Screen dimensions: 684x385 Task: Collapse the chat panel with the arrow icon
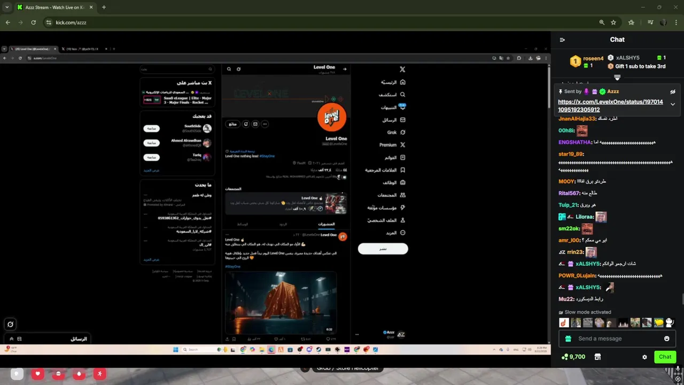(x=562, y=40)
